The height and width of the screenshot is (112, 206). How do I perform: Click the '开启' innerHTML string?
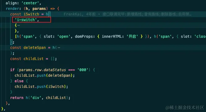click(x=132, y=37)
